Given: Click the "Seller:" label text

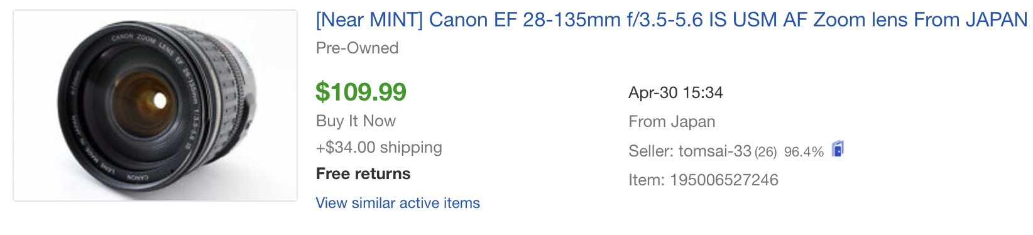Looking at the screenshot, I should (651, 151).
